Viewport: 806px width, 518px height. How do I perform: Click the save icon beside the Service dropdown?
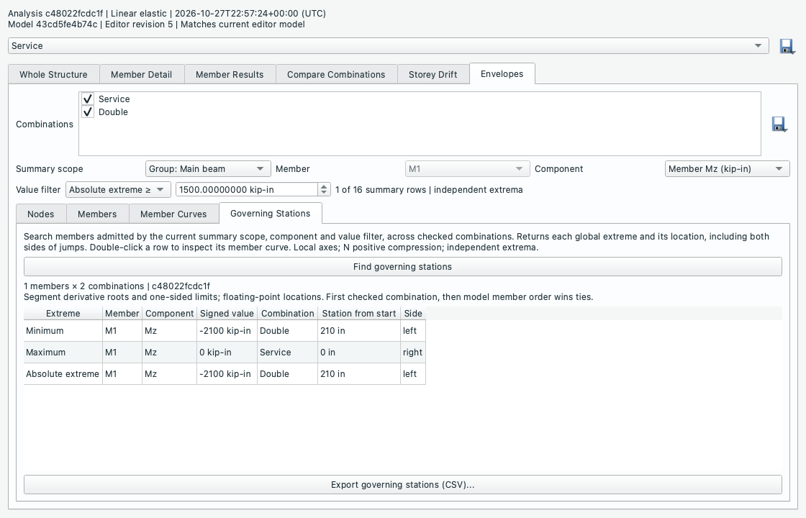coord(787,46)
